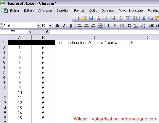Select column C header
The width and height of the screenshot is (159, 123).
coord(95,37)
